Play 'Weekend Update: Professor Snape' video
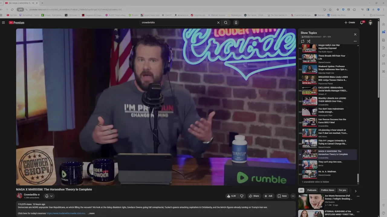Image resolution: width=387 pixels, height=217 pixels. [x=328, y=69]
